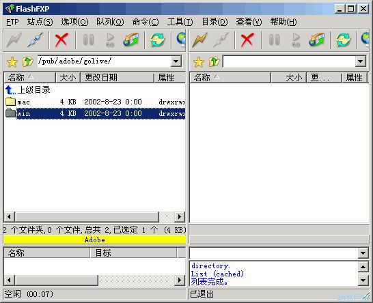Viewport: 373px width, 303px height.
Task: Click the right pane red X abort icon
Action: pos(247,40)
